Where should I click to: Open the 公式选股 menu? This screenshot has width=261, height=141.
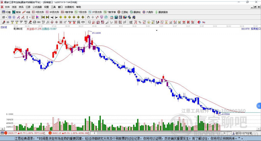[x=37, y=7]
